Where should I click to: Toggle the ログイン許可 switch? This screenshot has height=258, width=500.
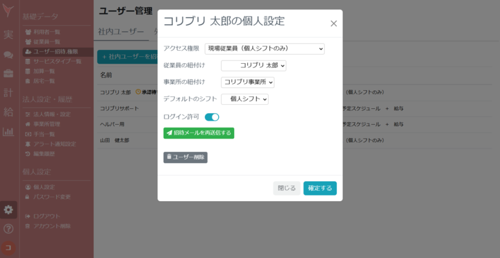pos(212,117)
